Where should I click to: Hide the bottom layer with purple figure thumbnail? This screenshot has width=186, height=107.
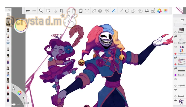176,100
